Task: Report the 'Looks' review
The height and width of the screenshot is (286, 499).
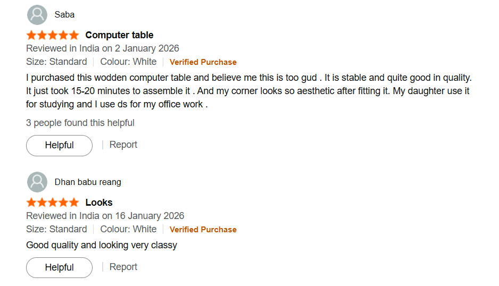Action: [x=123, y=267]
